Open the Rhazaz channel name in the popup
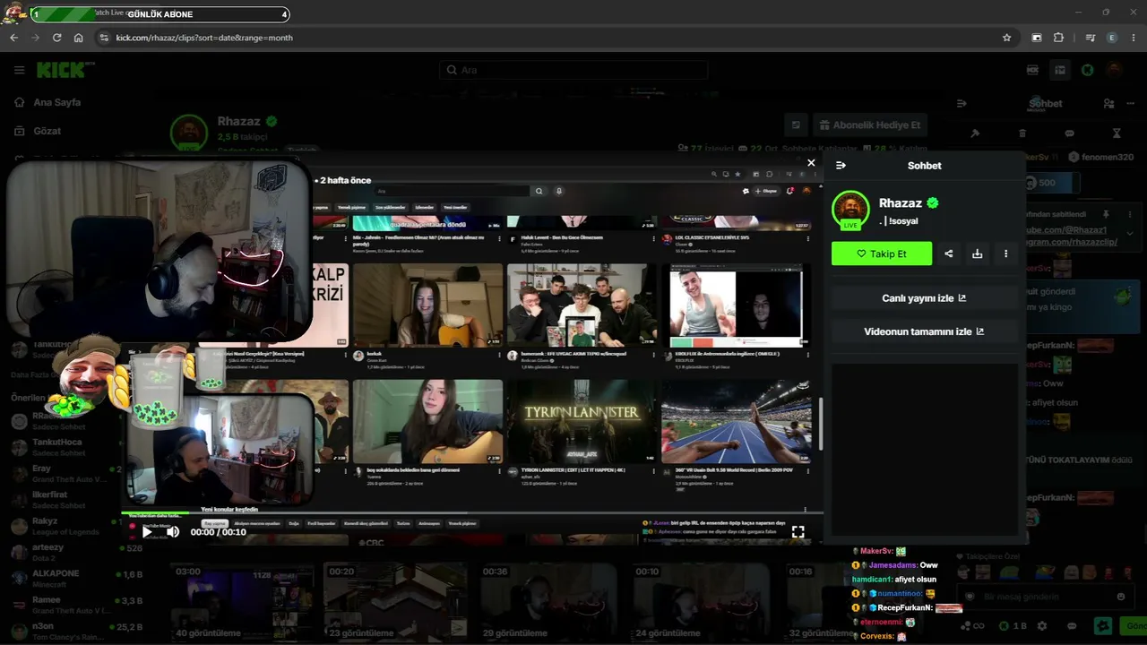 (901, 203)
